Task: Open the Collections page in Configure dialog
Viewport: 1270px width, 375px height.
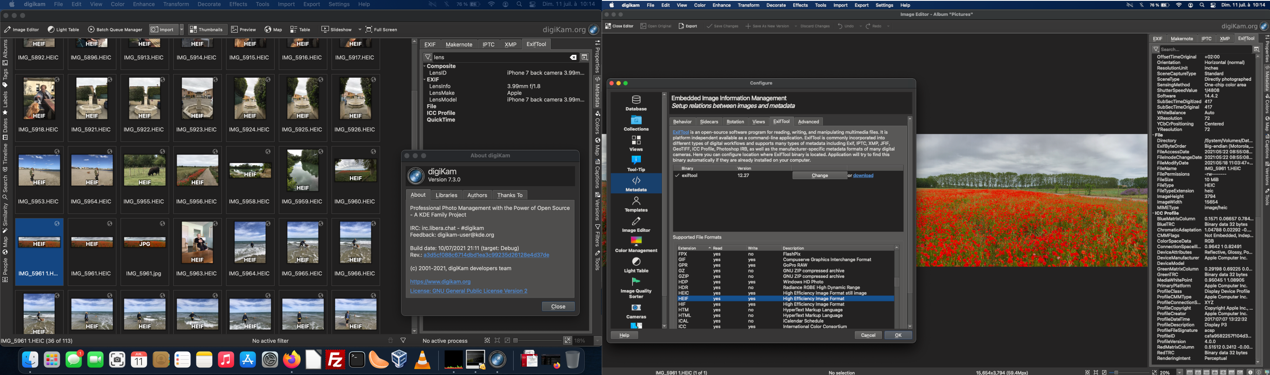Action: coord(636,123)
